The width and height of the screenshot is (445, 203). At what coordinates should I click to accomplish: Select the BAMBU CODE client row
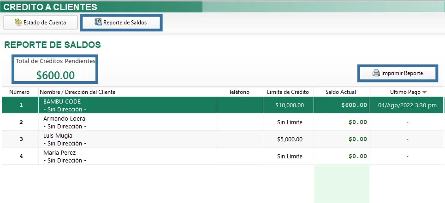(222, 105)
